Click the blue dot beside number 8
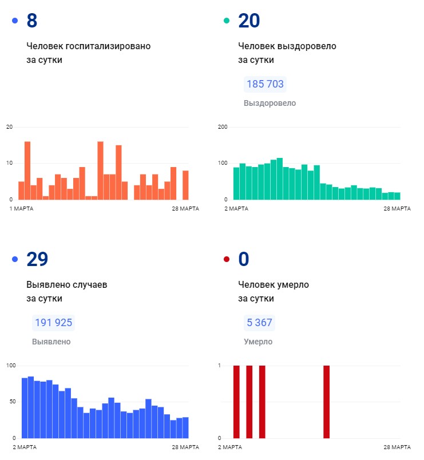 15,21
